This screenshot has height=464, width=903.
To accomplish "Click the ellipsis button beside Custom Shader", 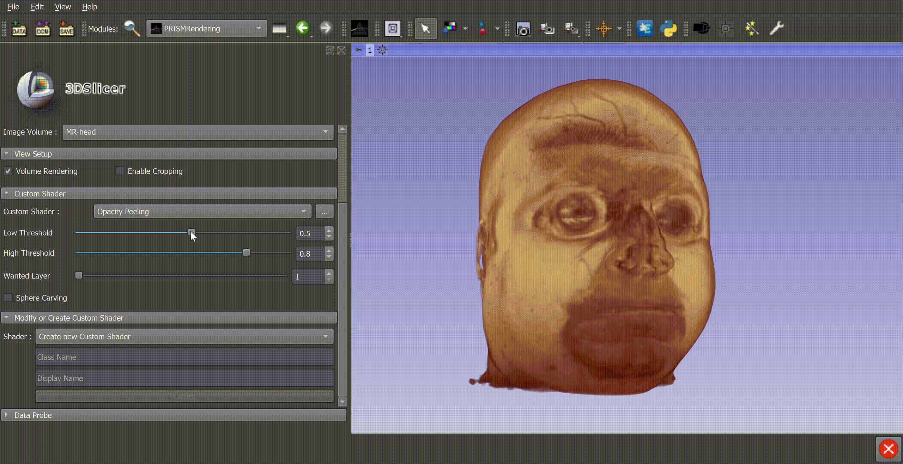I will pyautogui.click(x=324, y=212).
